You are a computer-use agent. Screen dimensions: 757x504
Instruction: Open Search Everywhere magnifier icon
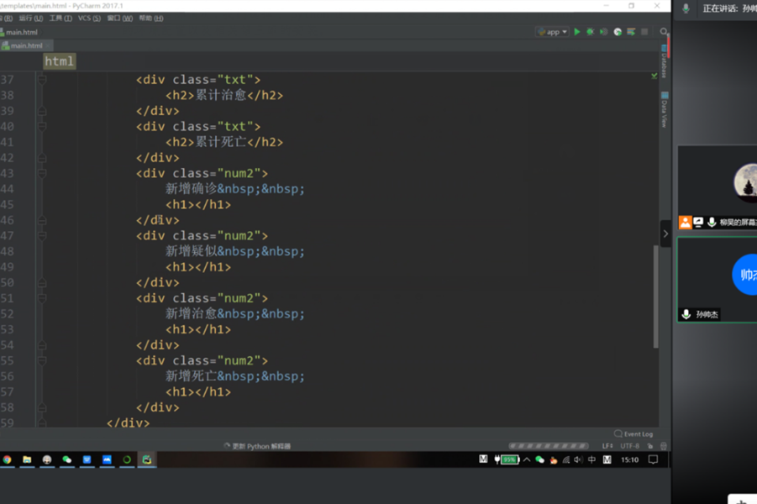(664, 32)
